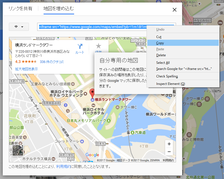
Task: Switch to リンクを共有 tab
Action: pos(21,9)
